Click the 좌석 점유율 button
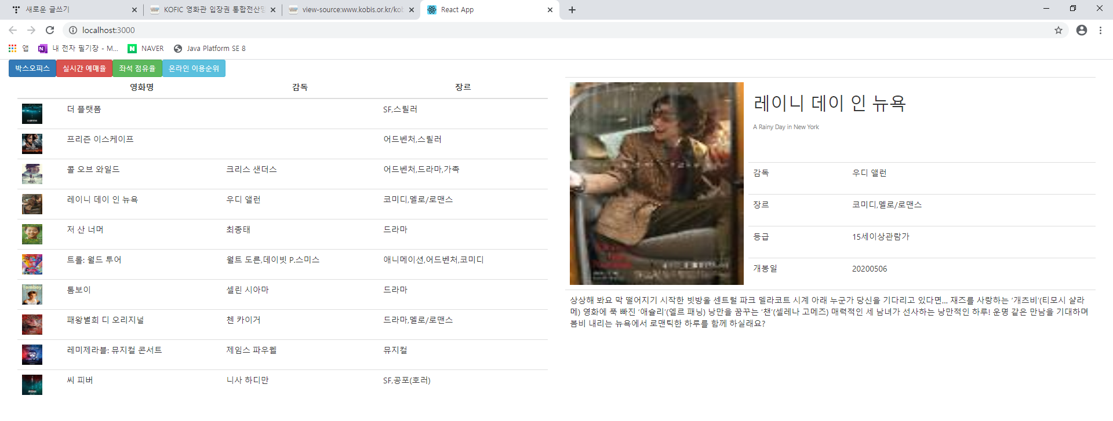Viewport: 1113px width, 421px height. pyautogui.click(x=137, y=68)
